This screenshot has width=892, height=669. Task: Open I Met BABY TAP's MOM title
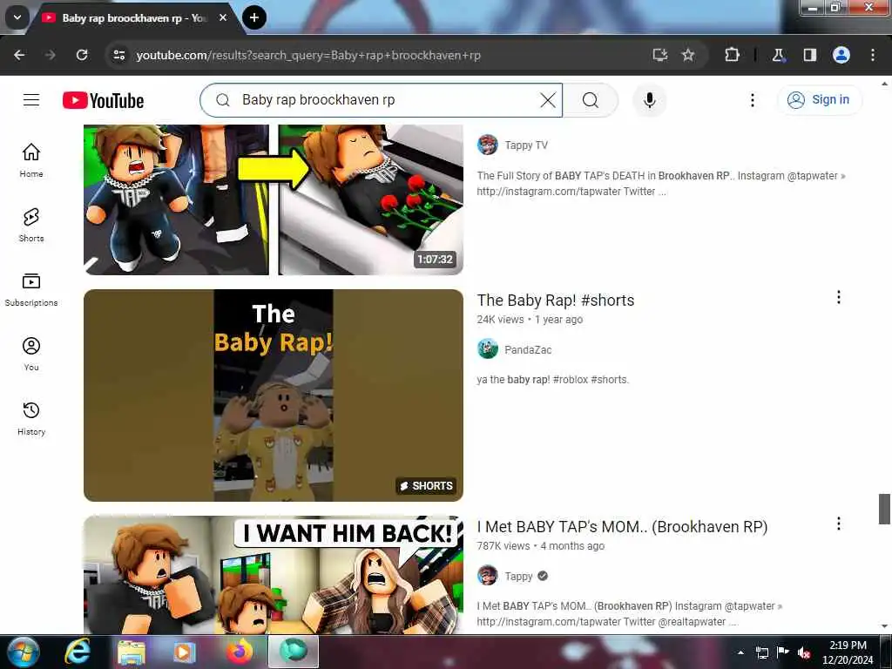tap(622, 527)
